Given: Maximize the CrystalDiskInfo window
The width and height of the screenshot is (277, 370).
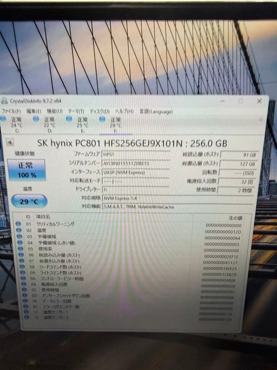Looking at the screenshot, I should [240, 101].
